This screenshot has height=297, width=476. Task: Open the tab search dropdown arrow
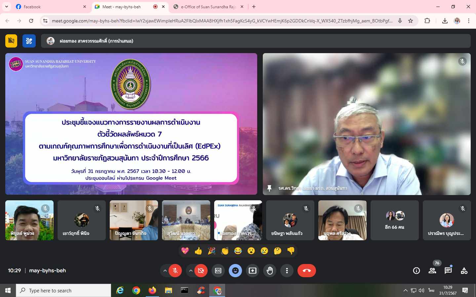coord(6,7)
